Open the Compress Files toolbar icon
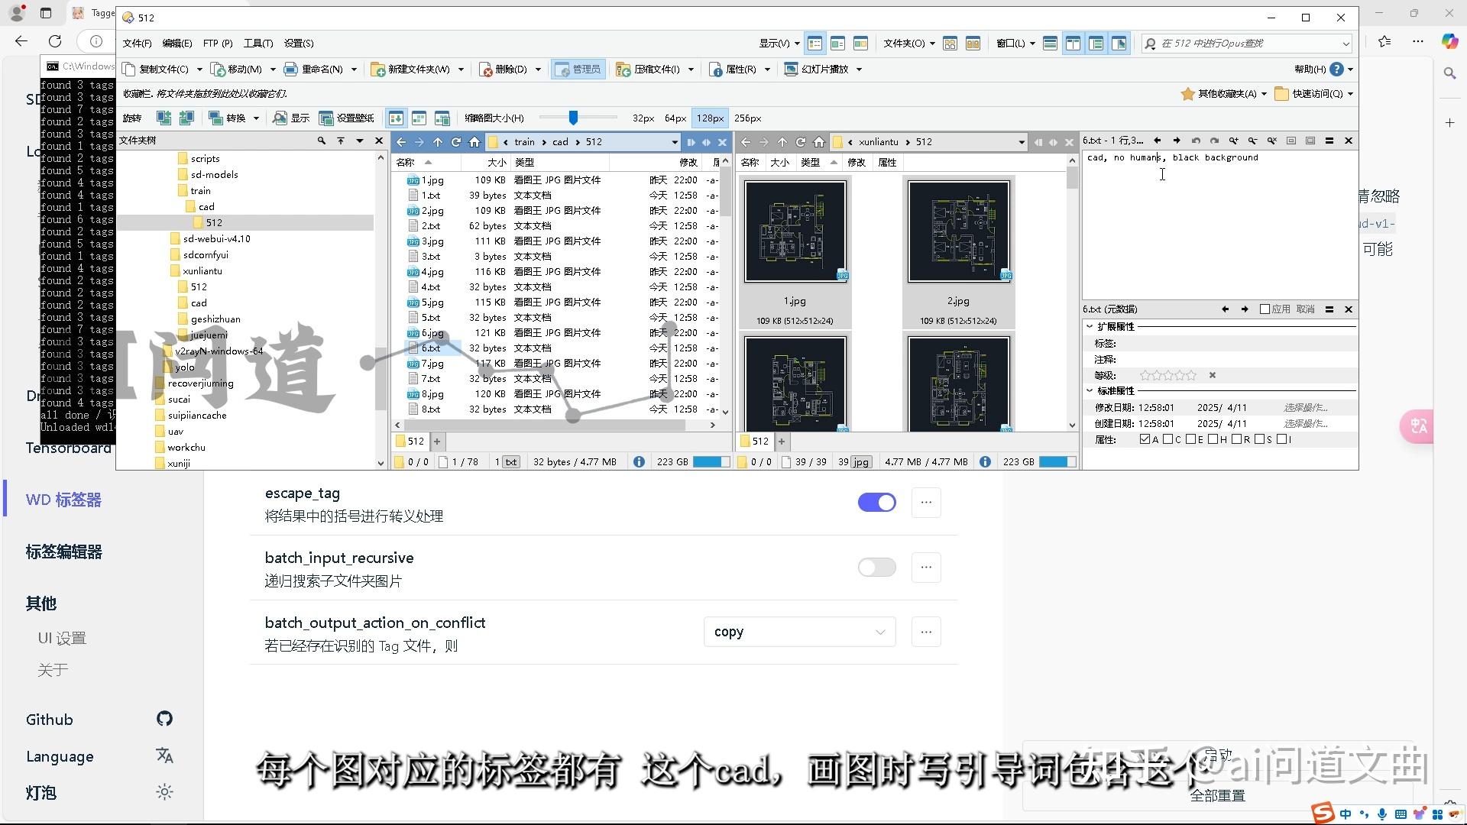This screenshot has width=1467, height=825. point(623,70)
